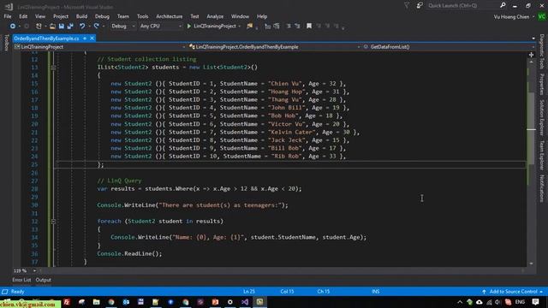548x308 pixels.
Task: Click the Ln 25 status bar entry
Action: 249,292
